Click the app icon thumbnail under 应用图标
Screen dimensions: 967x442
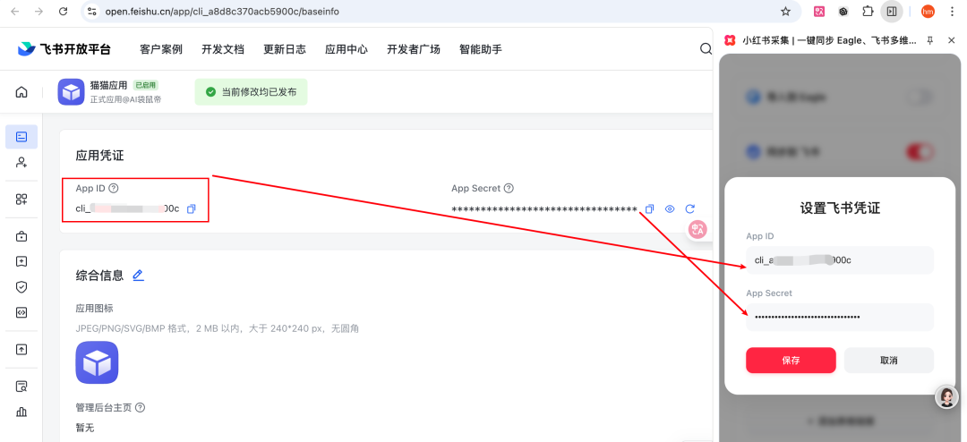click(x=97, y=362)
